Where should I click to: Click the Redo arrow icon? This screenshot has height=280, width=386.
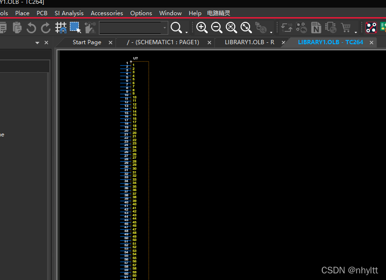click(x=46, y=28)
